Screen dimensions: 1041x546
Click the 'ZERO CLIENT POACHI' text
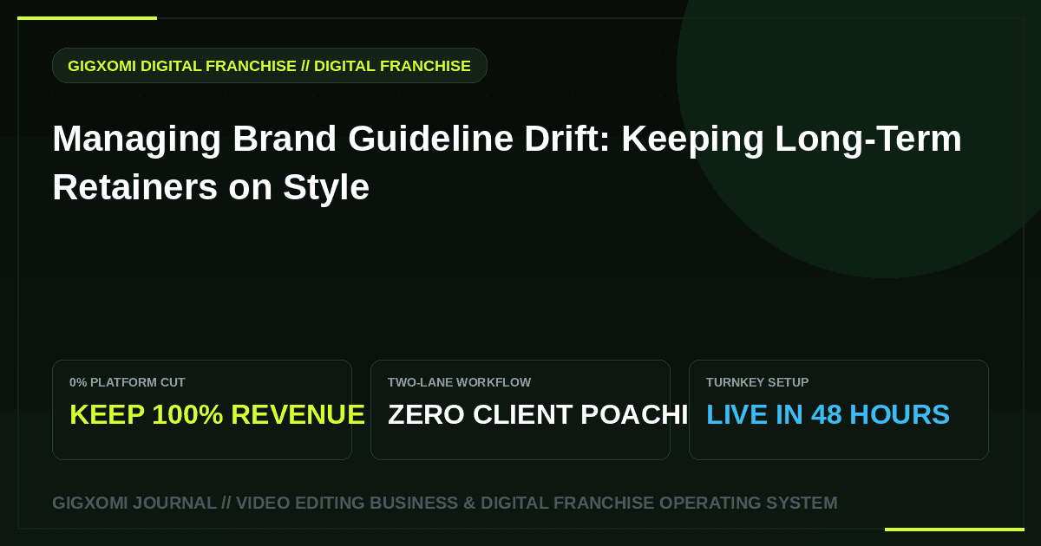coord(538,415)
